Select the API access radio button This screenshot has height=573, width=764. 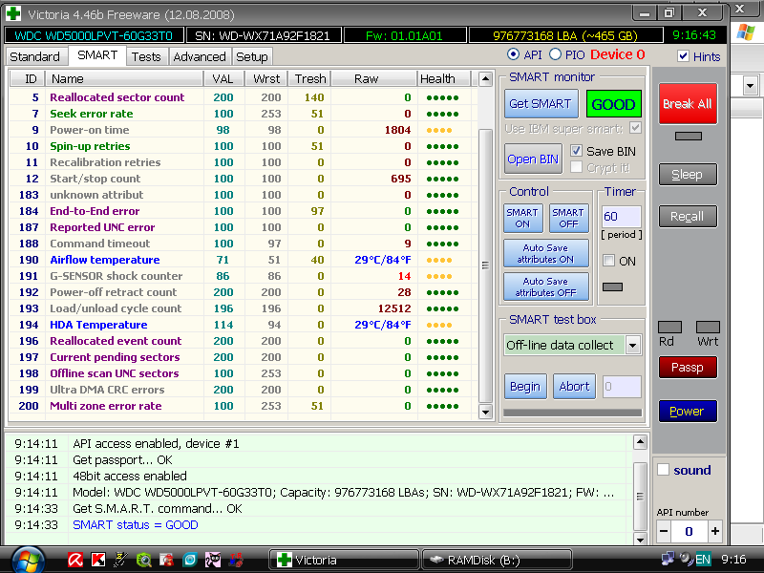513,54
